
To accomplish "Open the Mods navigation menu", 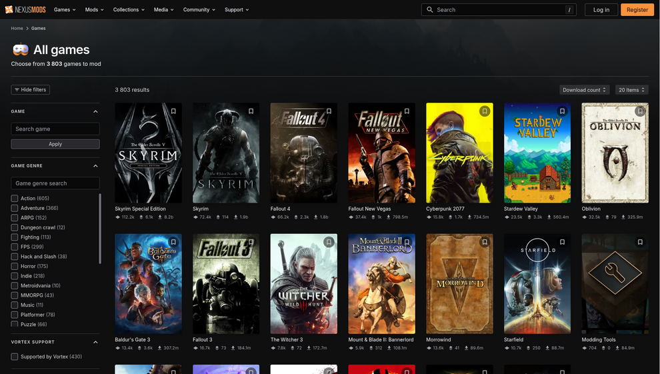I will [94, 10].
